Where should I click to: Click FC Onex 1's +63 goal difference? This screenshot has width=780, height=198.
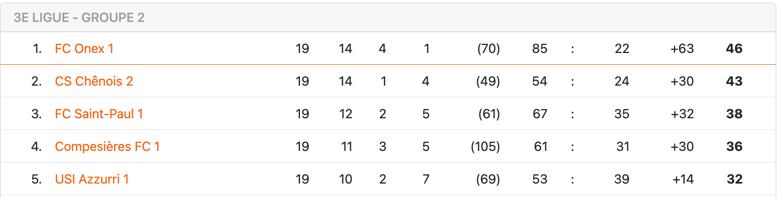click(x=682, y=49)
